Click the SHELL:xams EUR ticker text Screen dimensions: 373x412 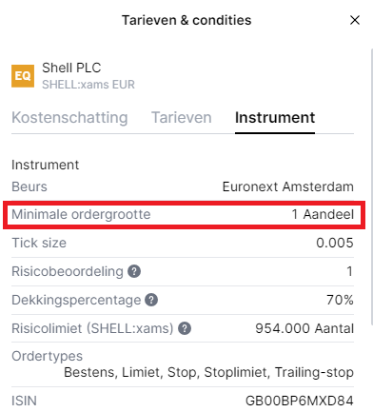(x=88, y=85)
